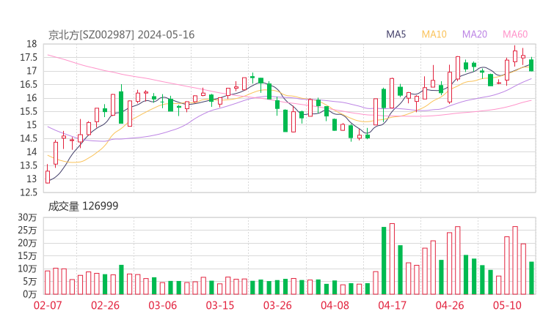Image resolution: width=543 pixels, height=322 pixels.
Task: Click the 成交量 126999 volume label
Action: (x=83, y=206)
